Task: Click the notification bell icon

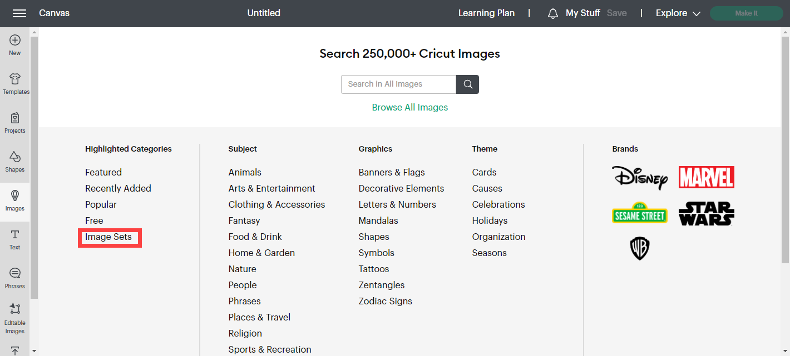Action: (x=552, y=13)
